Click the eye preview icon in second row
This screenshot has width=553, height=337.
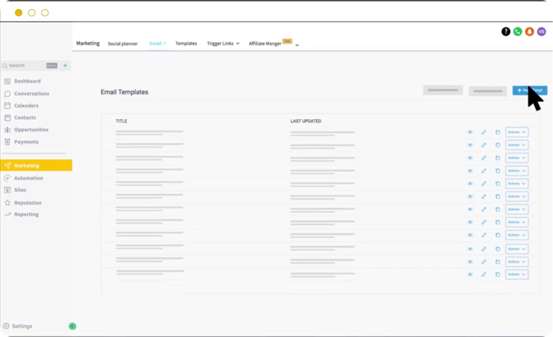(x=470, y=145)
